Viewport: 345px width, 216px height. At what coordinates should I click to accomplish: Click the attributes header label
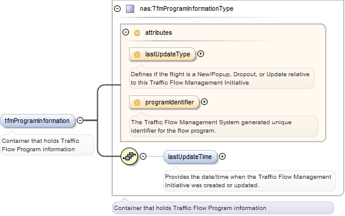click(x=158, y=32)
